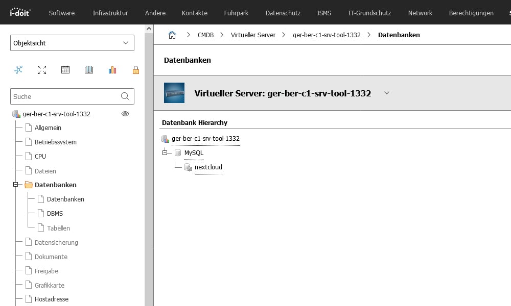The width and height of the screenshot is (511, 306).
Task: Open the nextcloud link
Action: pos(208,167)
